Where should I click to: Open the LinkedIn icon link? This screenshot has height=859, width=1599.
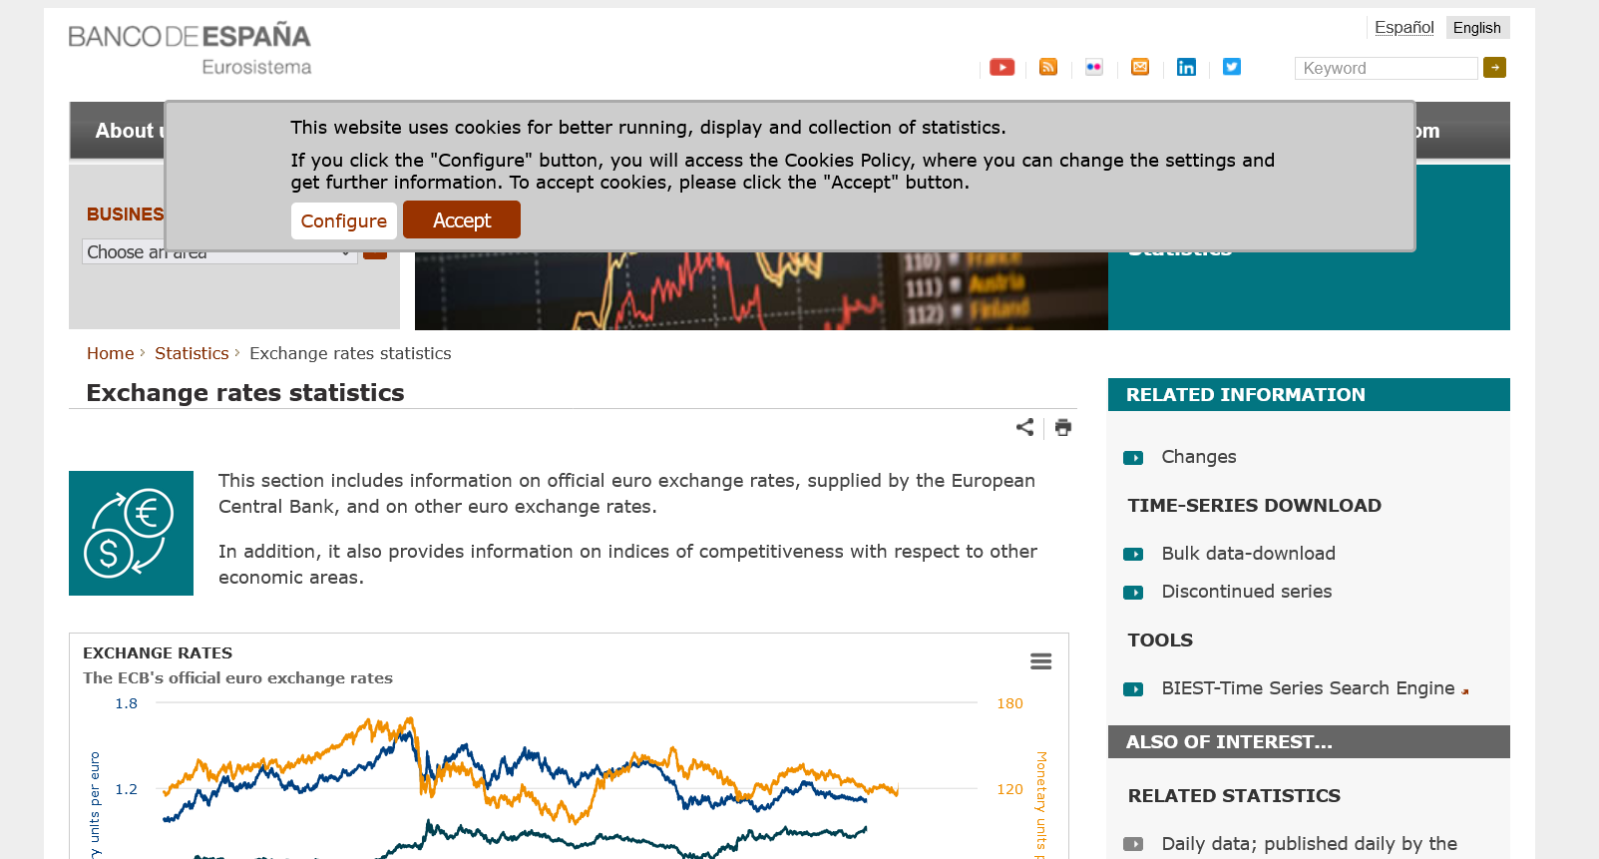click(1186, 67)
